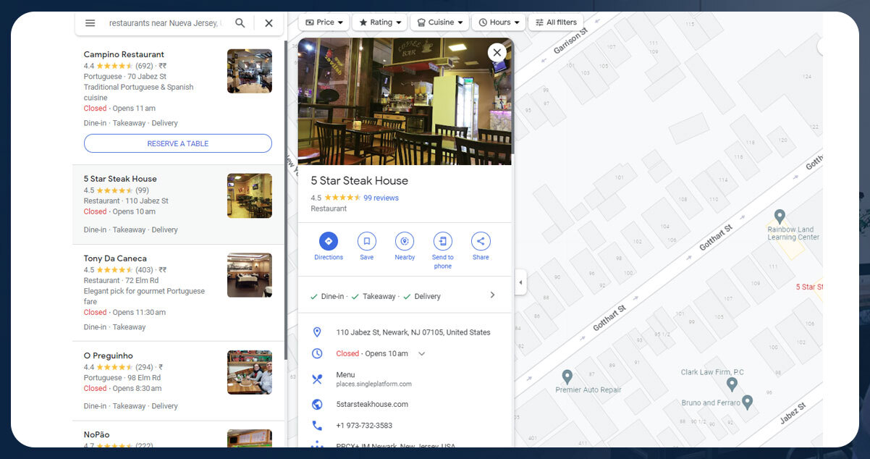This screenshot has height=459, width=870.
Task: Clear the search query with the X
Action: click(x=269, y=22)
